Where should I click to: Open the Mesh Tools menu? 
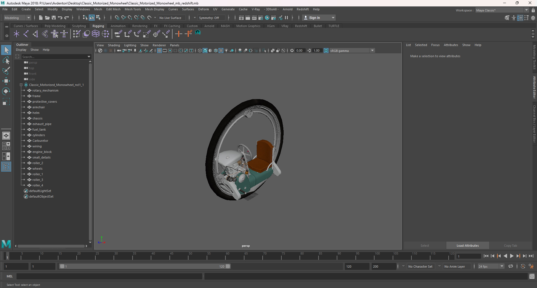(133, 9)
